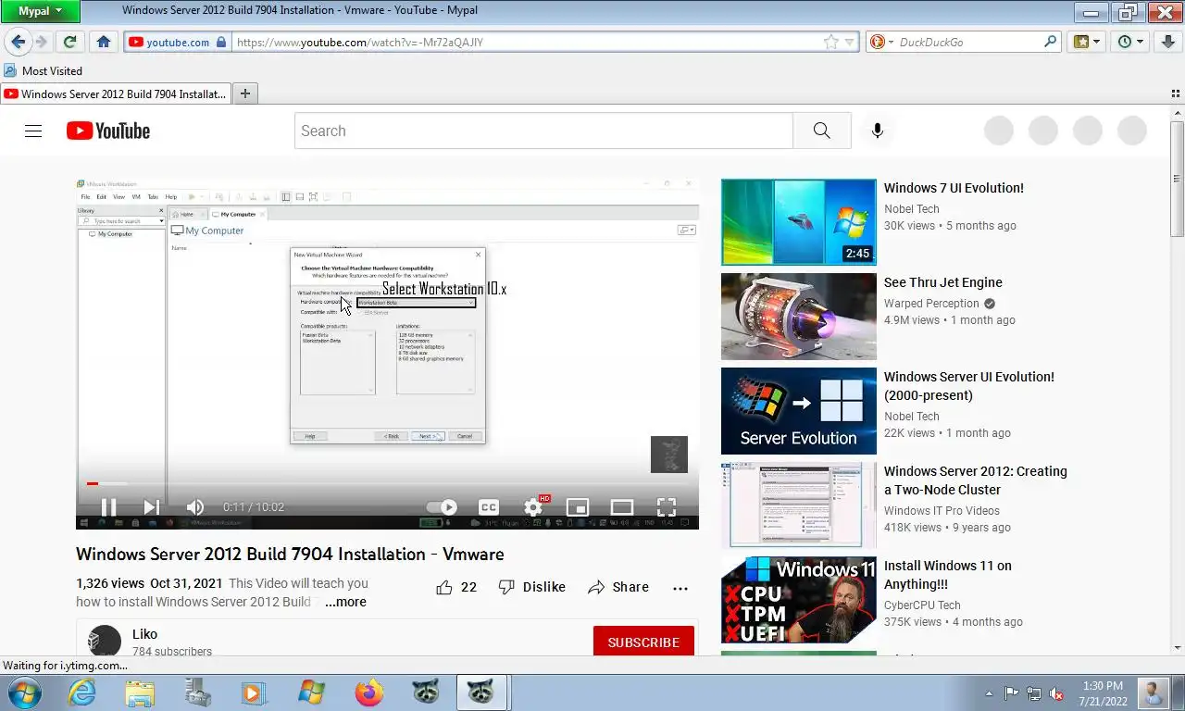
Task: Open the Most Visited bookmarks folder
Action: [x=43, y=70]
